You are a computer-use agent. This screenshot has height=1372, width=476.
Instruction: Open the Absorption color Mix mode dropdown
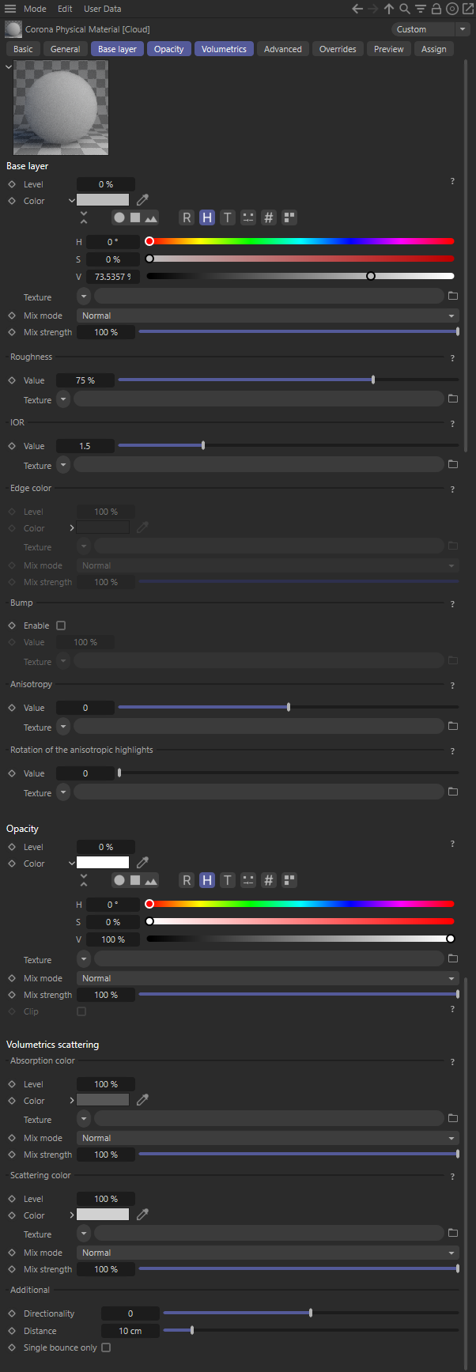[268, 1138]
